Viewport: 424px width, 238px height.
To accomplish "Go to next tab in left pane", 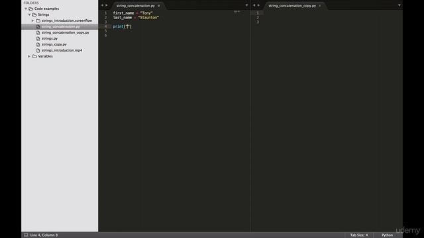I will click(107, 5).
